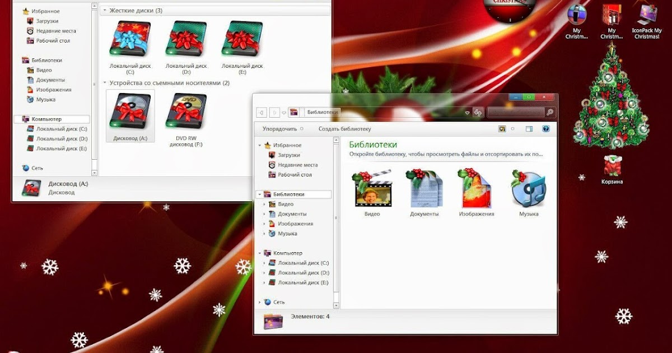
Task: Click the change view icon in Libraries toolbar
Action: tap(502, 129)
